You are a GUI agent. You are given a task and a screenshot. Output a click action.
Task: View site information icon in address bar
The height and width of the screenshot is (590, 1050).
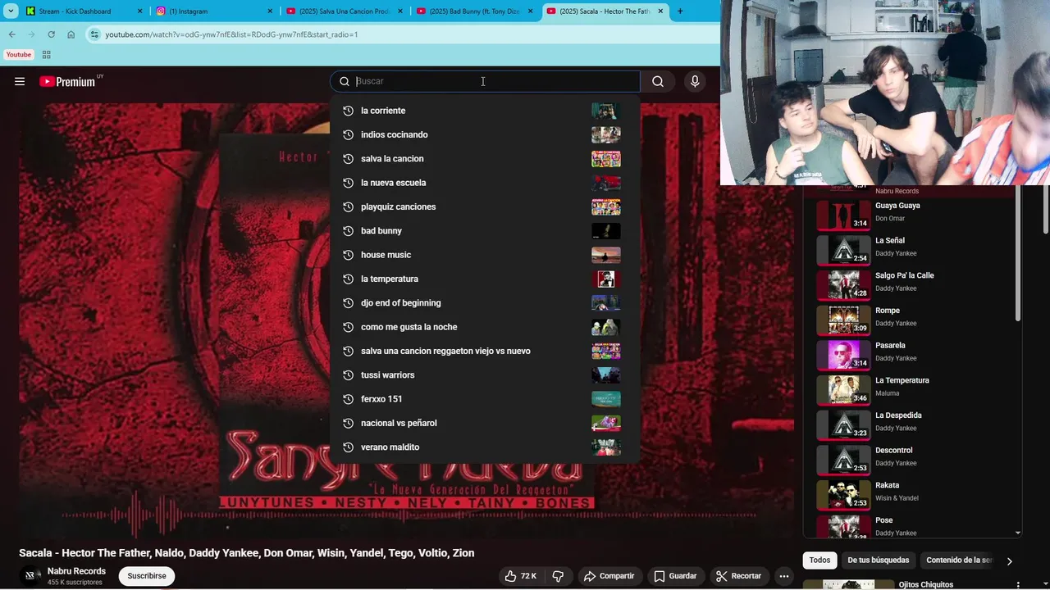94,34
